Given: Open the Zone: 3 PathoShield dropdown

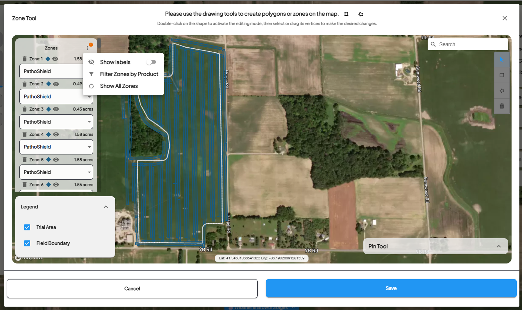Looking at the screenshot, I should pos(56,122).
